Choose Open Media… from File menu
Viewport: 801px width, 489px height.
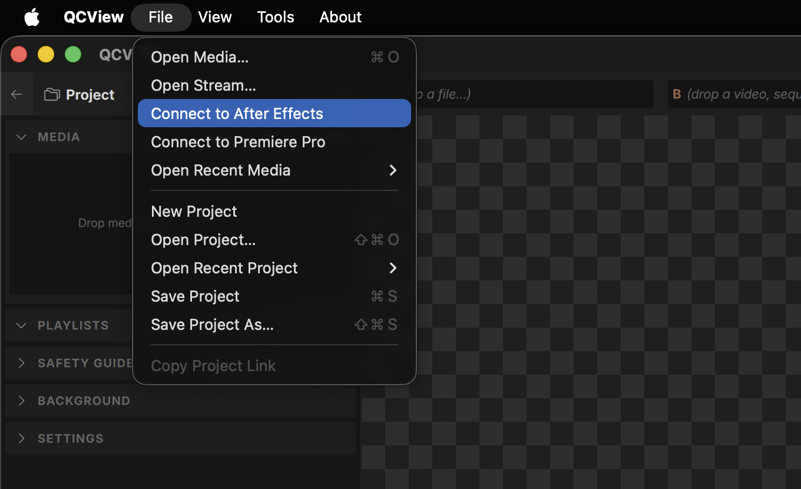[x=274, y=57]
